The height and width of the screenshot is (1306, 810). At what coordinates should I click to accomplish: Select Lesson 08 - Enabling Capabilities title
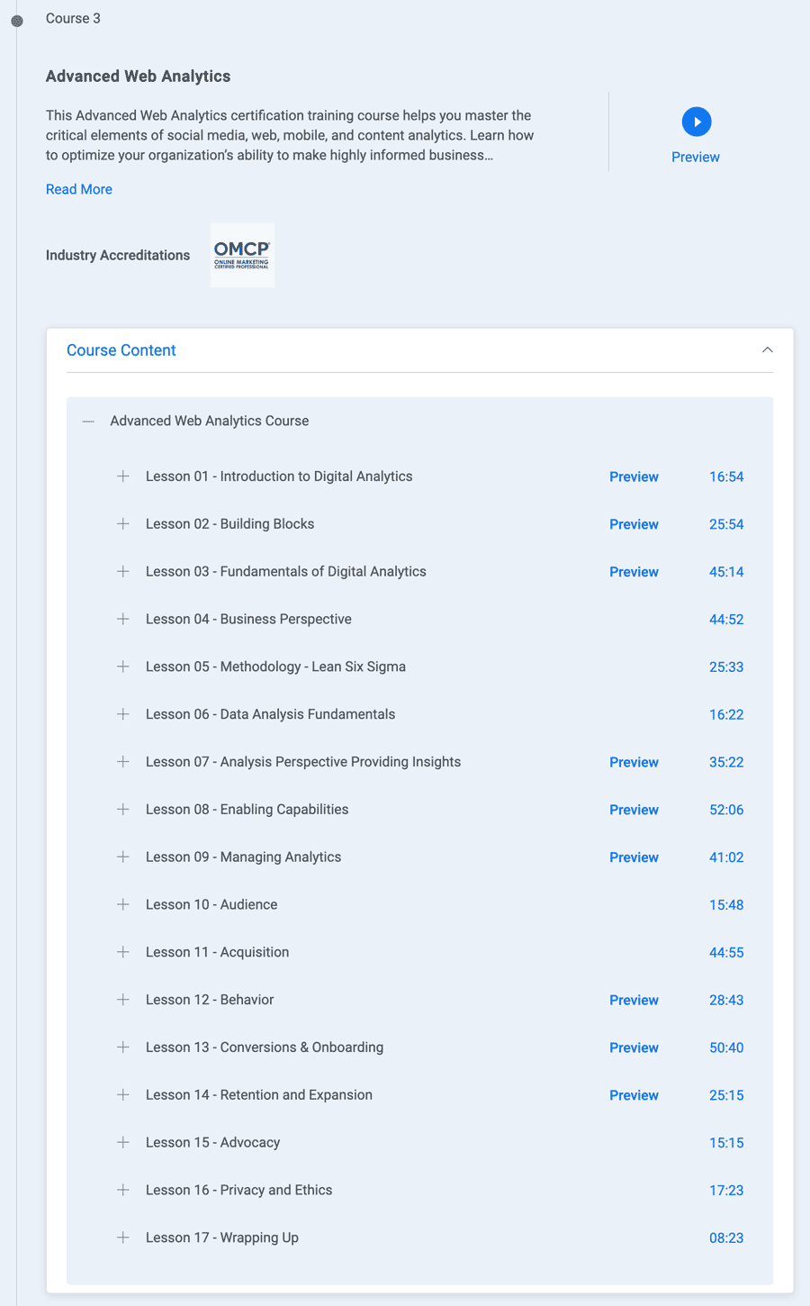pos(247,810)
